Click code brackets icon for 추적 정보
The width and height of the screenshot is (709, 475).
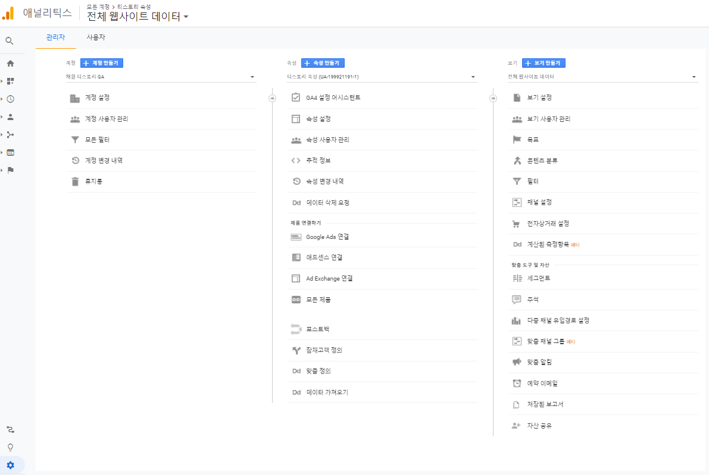tap(296, 161)
